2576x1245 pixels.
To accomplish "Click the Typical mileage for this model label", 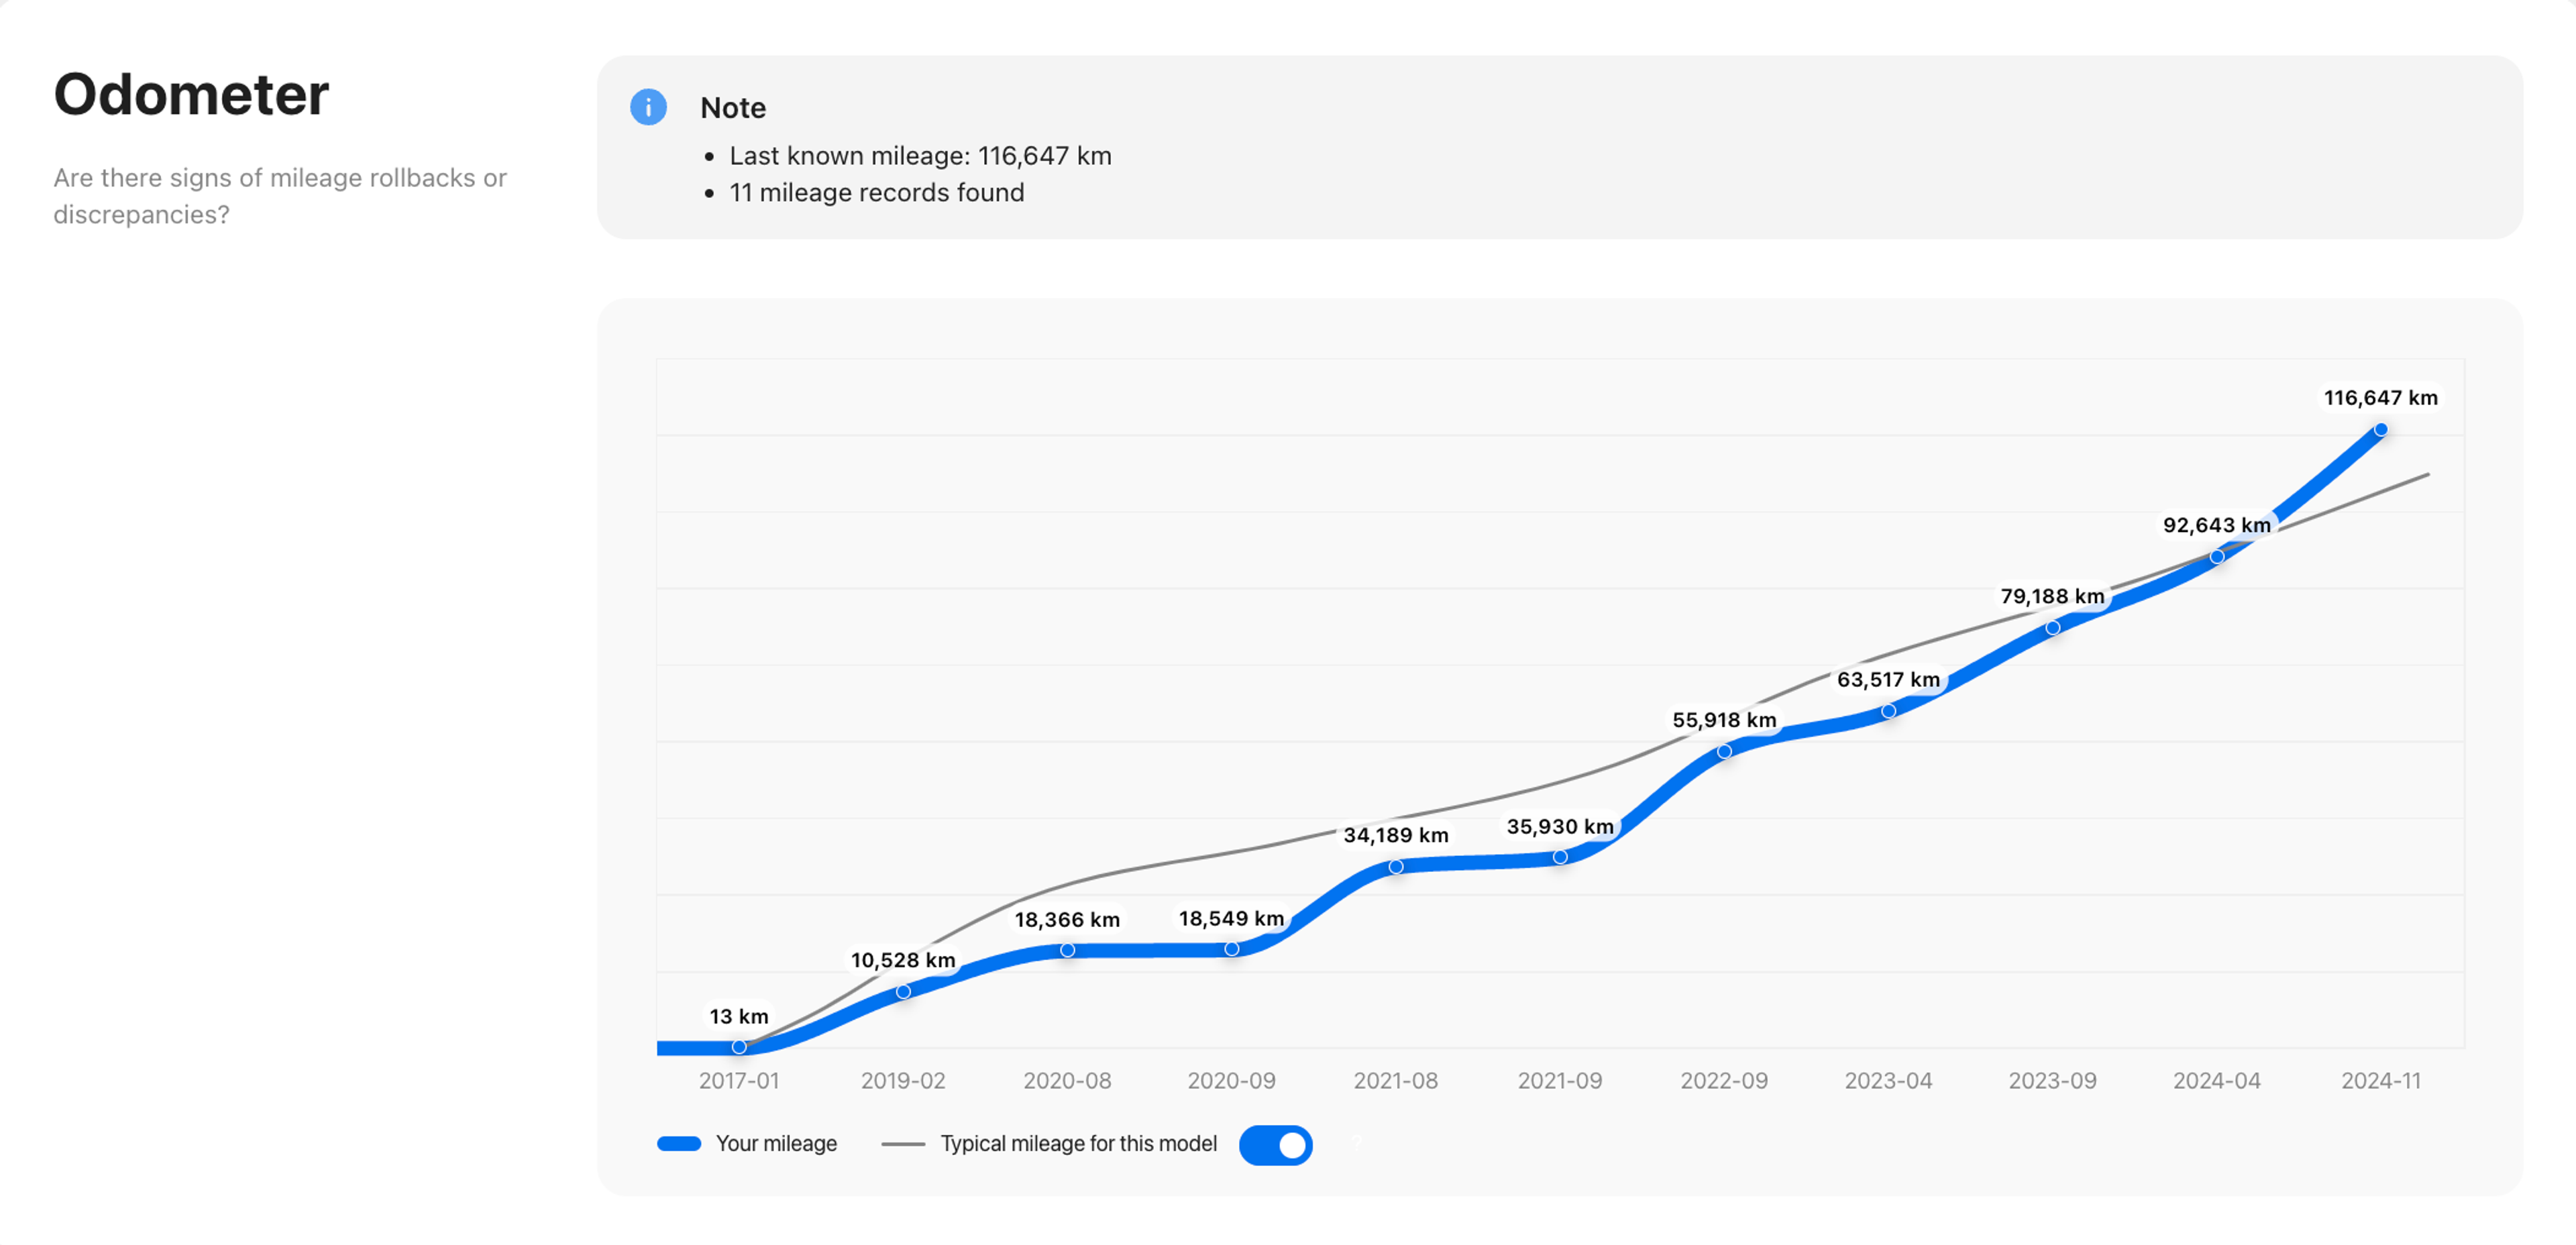I will tap(1078, 1143).
